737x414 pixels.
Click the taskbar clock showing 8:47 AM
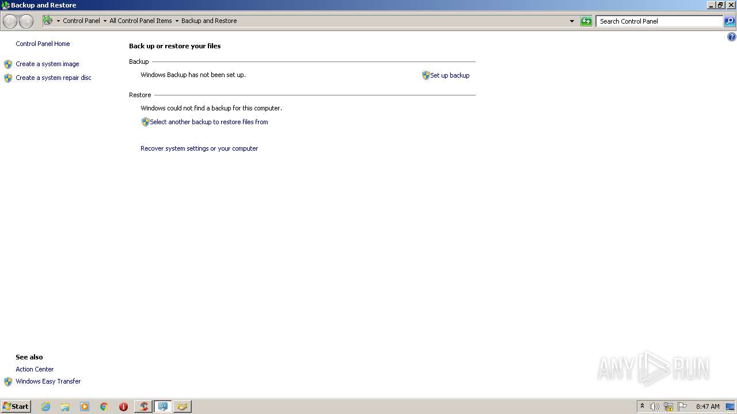(708, 407)
